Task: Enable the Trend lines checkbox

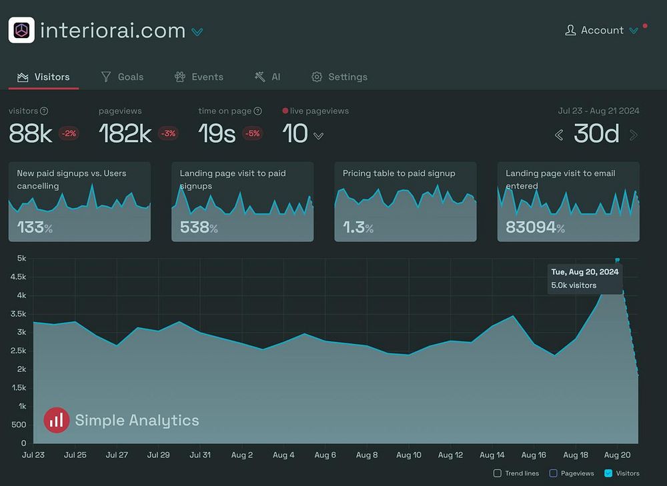Action: (x=498, y=473)
